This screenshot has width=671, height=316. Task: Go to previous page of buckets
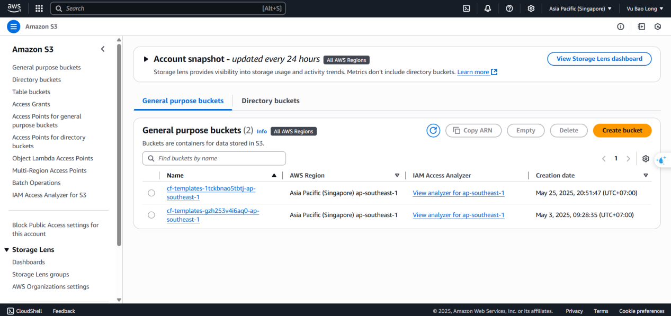tap(604, 158)
